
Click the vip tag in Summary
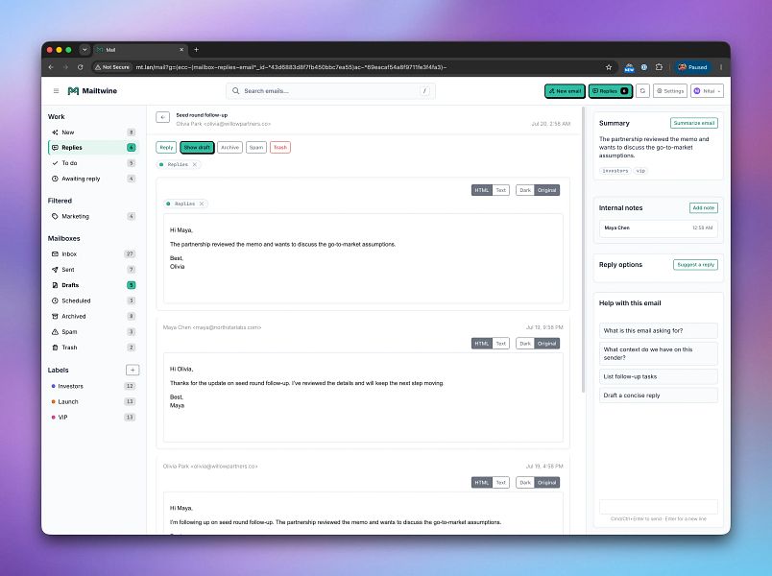pos(640,171)
